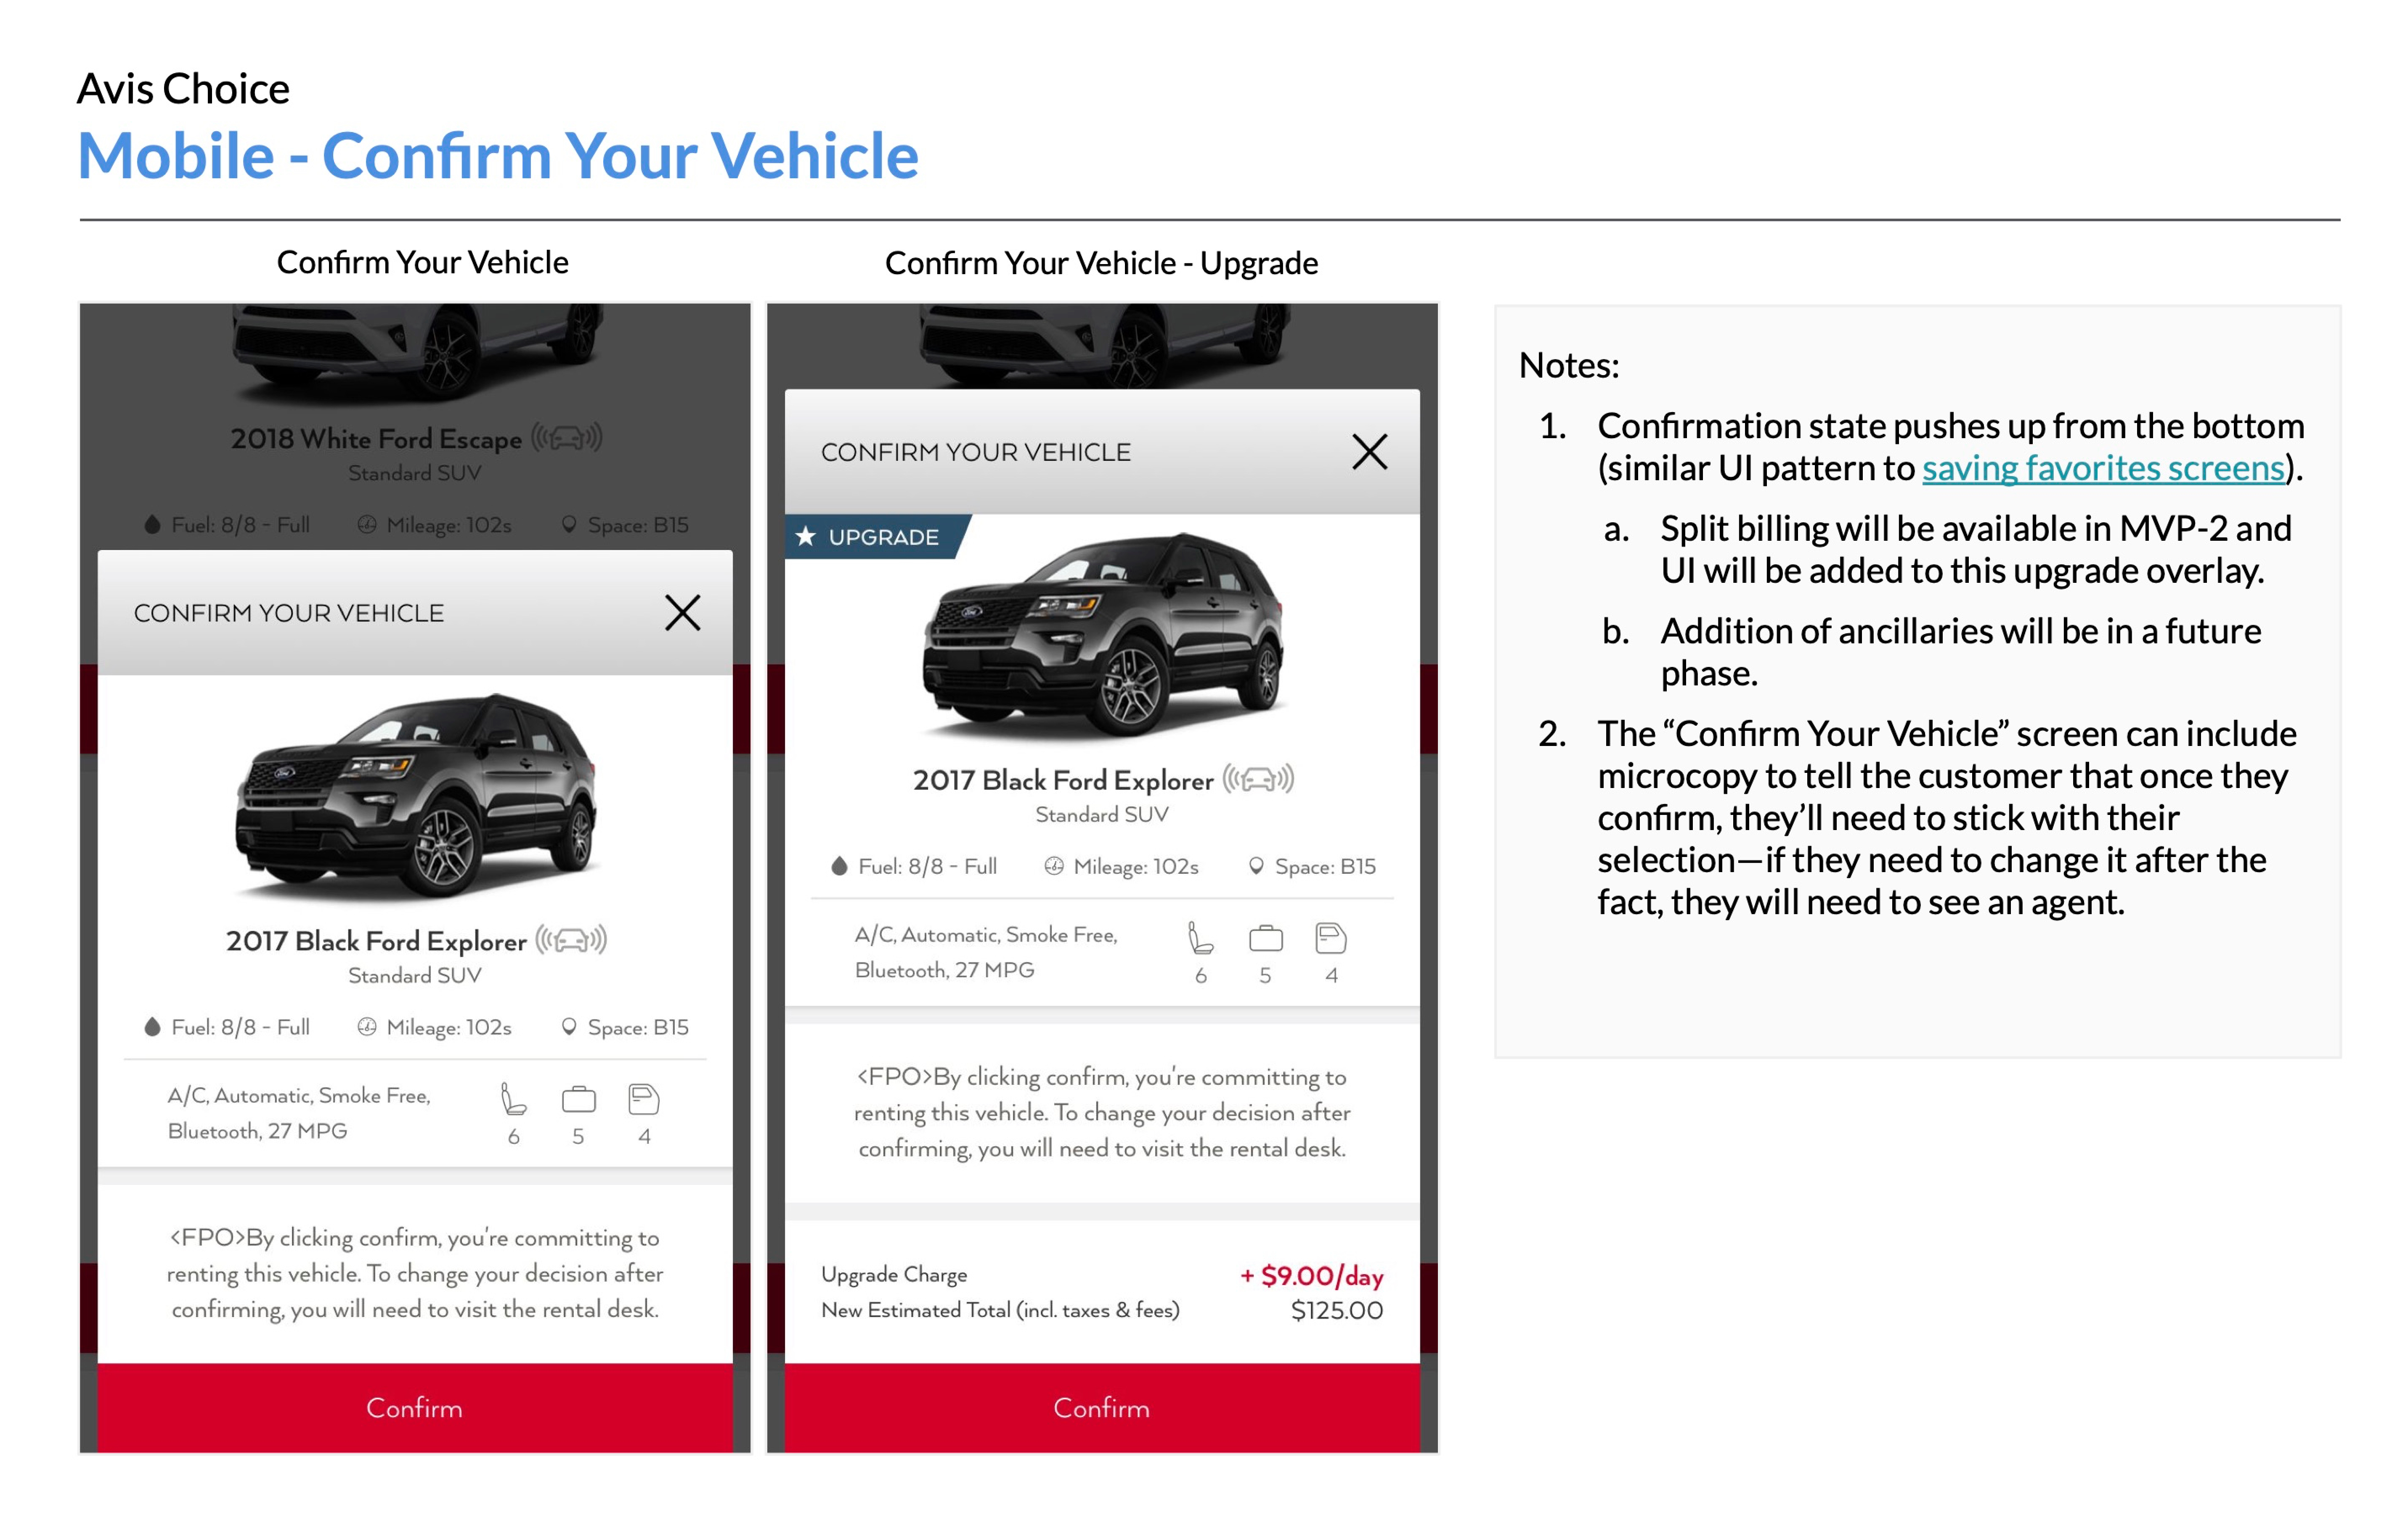Click the connected car icon beside Ford Escape
This screenshot has height=1518, width=2408.
566,438
